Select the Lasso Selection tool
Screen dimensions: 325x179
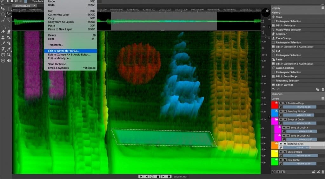(x=9, y=14)
